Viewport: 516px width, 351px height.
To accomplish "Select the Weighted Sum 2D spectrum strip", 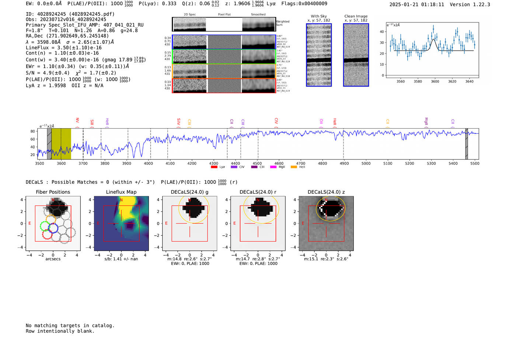I will point(224,24).
